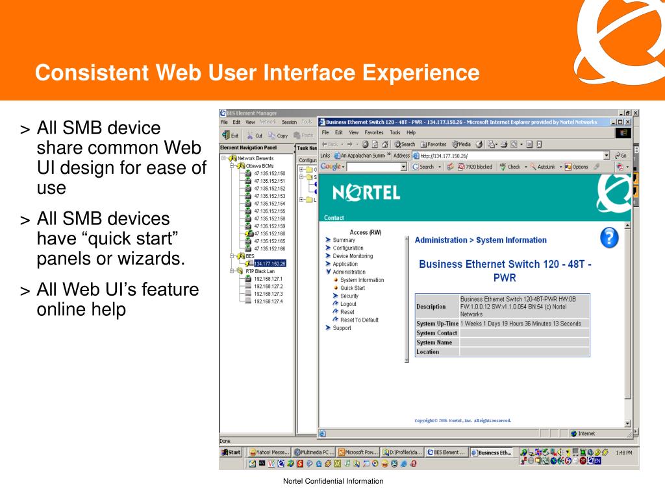Collapse Network Elements tree root
Image resolution: width=665 pixels, height=498 pixels.
223,158
